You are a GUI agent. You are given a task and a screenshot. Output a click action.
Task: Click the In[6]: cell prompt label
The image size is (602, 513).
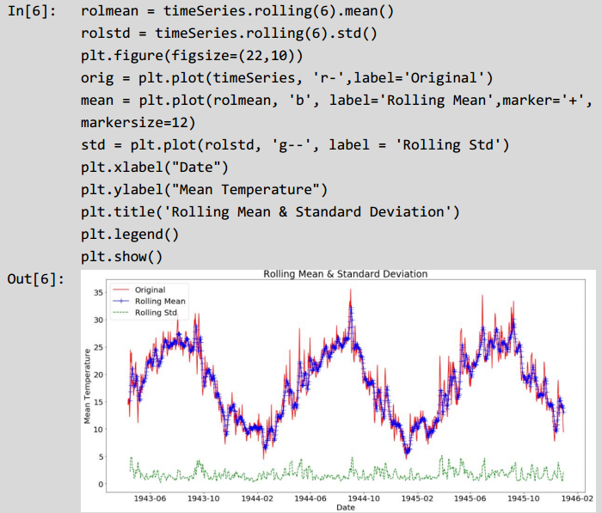tap(32, 11)
